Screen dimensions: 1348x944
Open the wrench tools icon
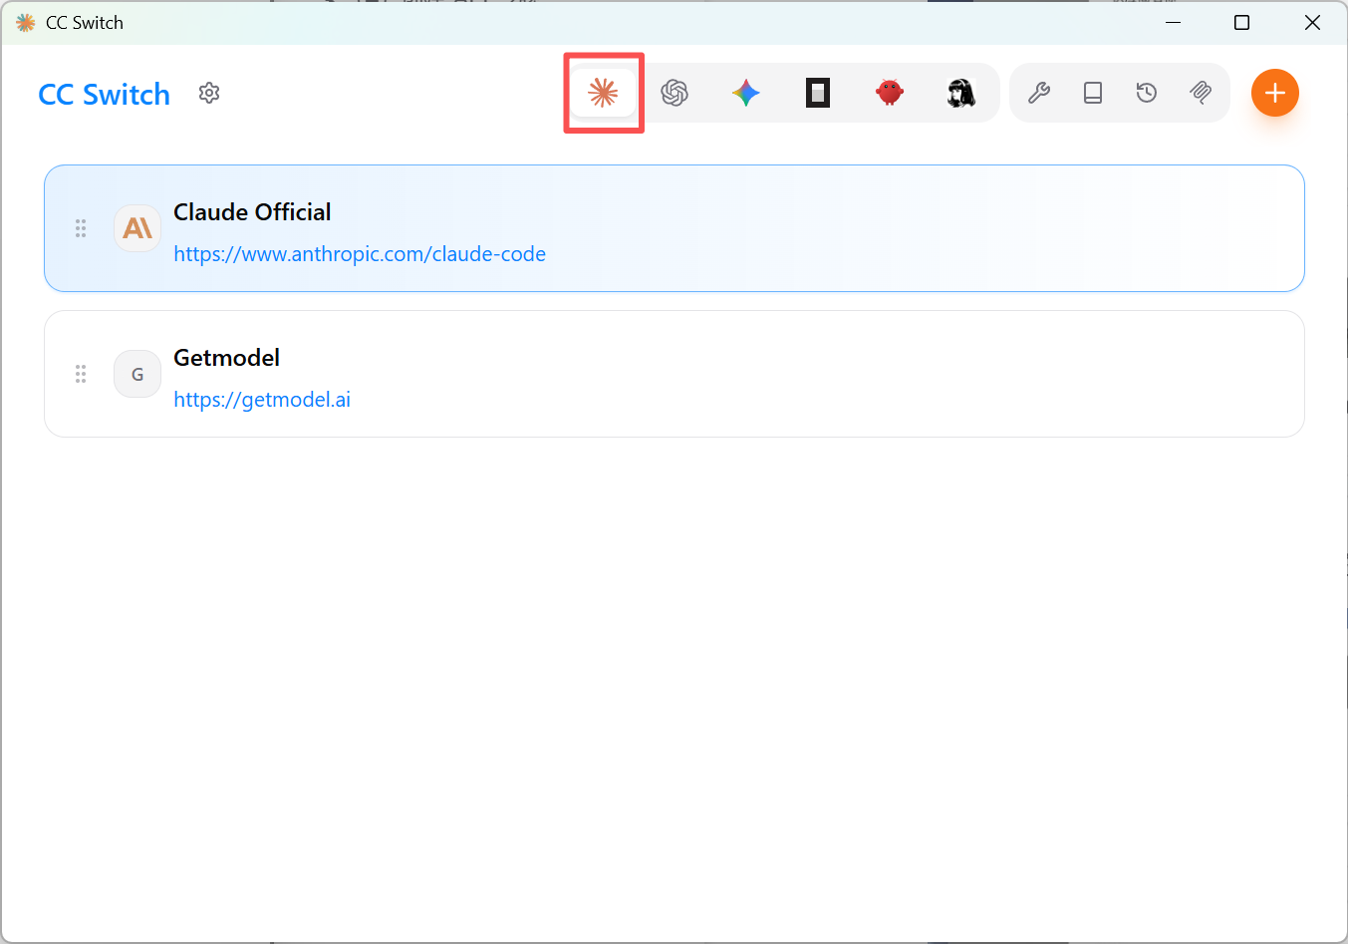[x=1039, y=93]
